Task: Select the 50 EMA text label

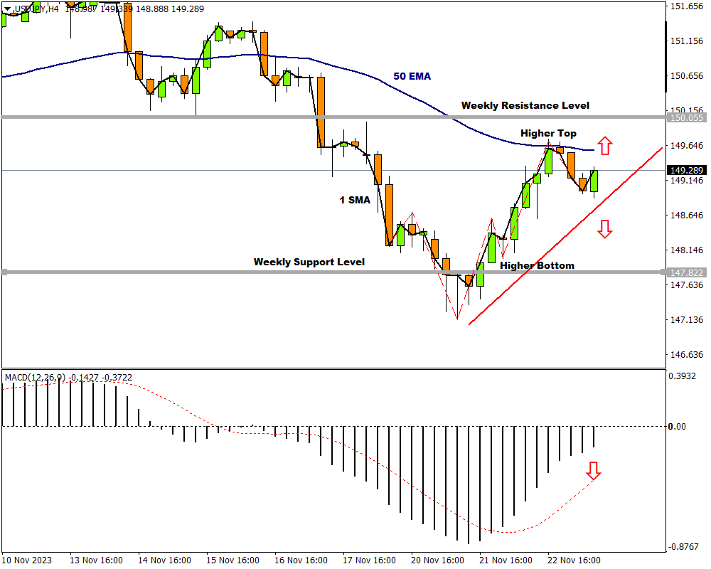Action: pyautogui.click(x=412, y=76)
